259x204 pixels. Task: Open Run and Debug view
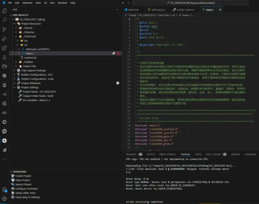click(x=5, y=39)
